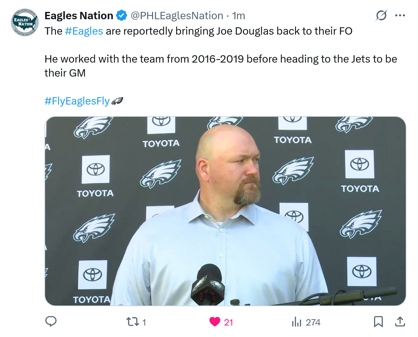Open the #FlyEaglesFly hashtag link
This screenshot has width=418, height=337.
(77, 102)
